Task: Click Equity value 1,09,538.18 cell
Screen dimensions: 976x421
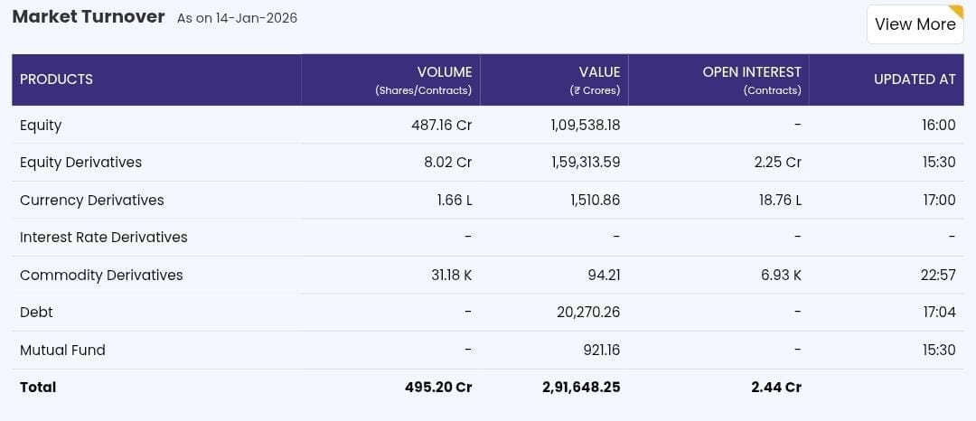Action: tap(585, 126)
